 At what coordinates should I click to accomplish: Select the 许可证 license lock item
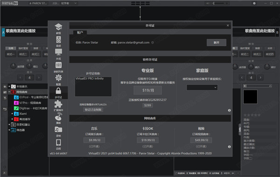tap(58, 93)
